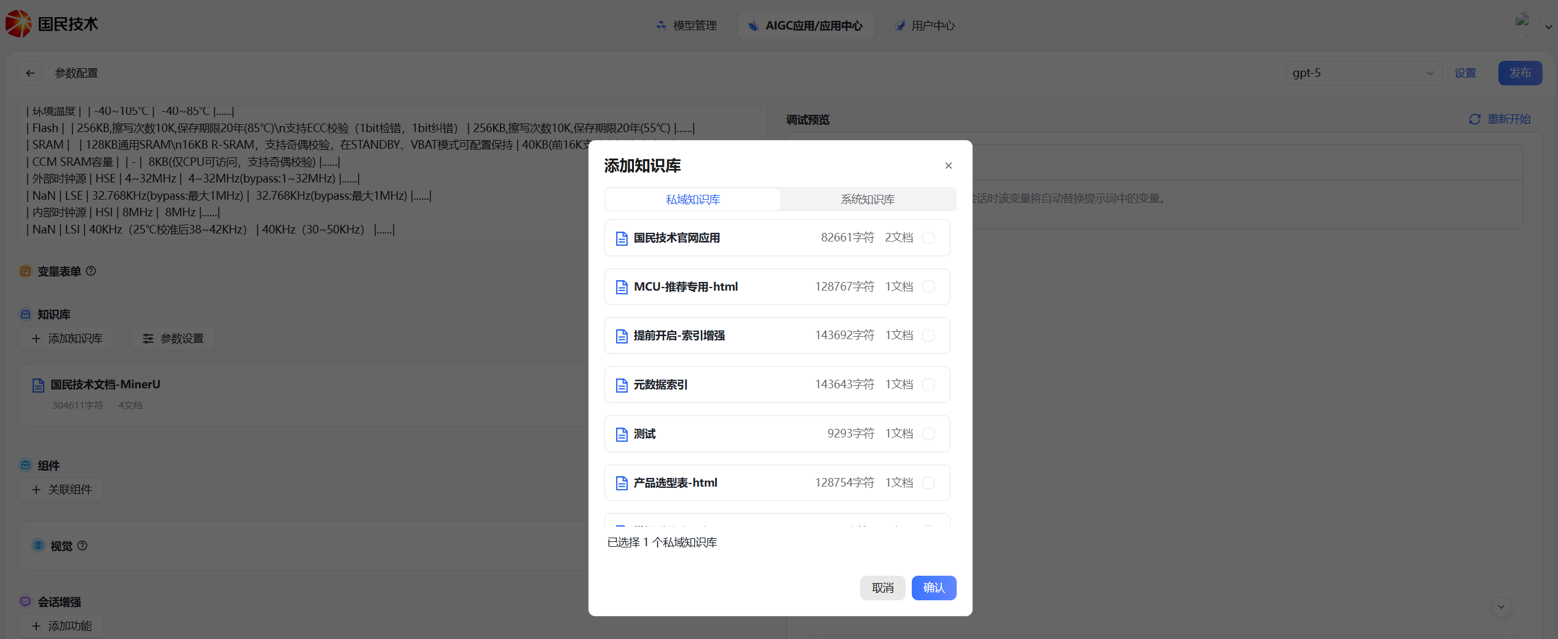Open the gpt-5 model dropdown
1558x639 pixels.
(x=1364, y=73)
